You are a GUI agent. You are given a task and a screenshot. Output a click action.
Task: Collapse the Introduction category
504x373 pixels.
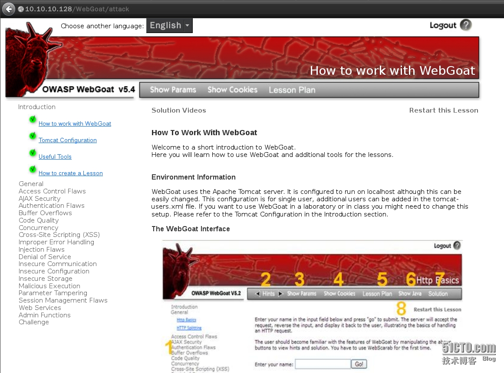(36, 107)
